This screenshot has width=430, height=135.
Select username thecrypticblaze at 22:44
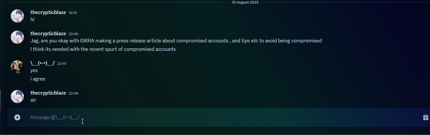(x=48, y=93)
